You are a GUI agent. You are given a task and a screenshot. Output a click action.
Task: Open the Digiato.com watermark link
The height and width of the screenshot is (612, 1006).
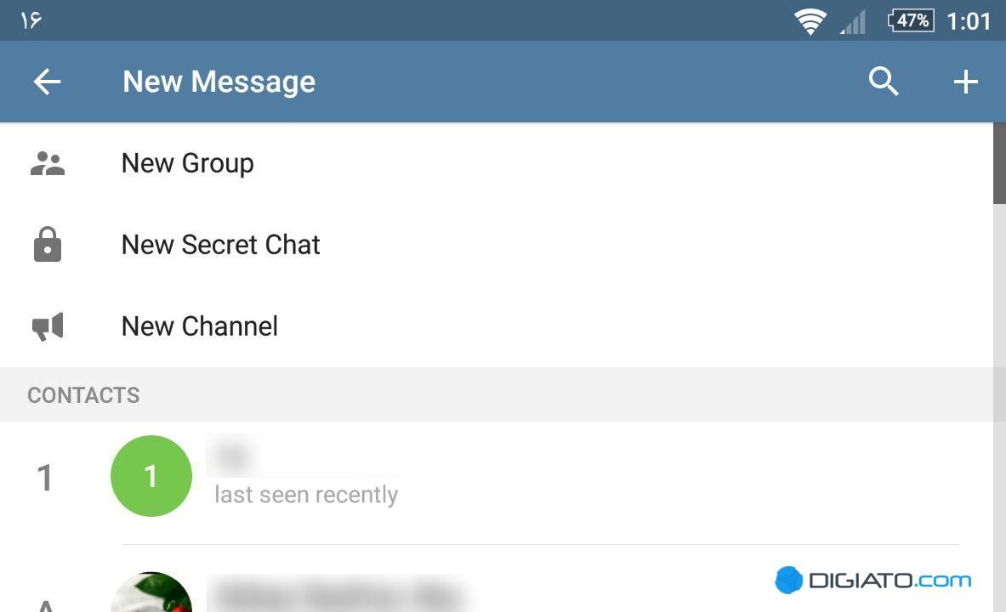(x=873, y=581)
